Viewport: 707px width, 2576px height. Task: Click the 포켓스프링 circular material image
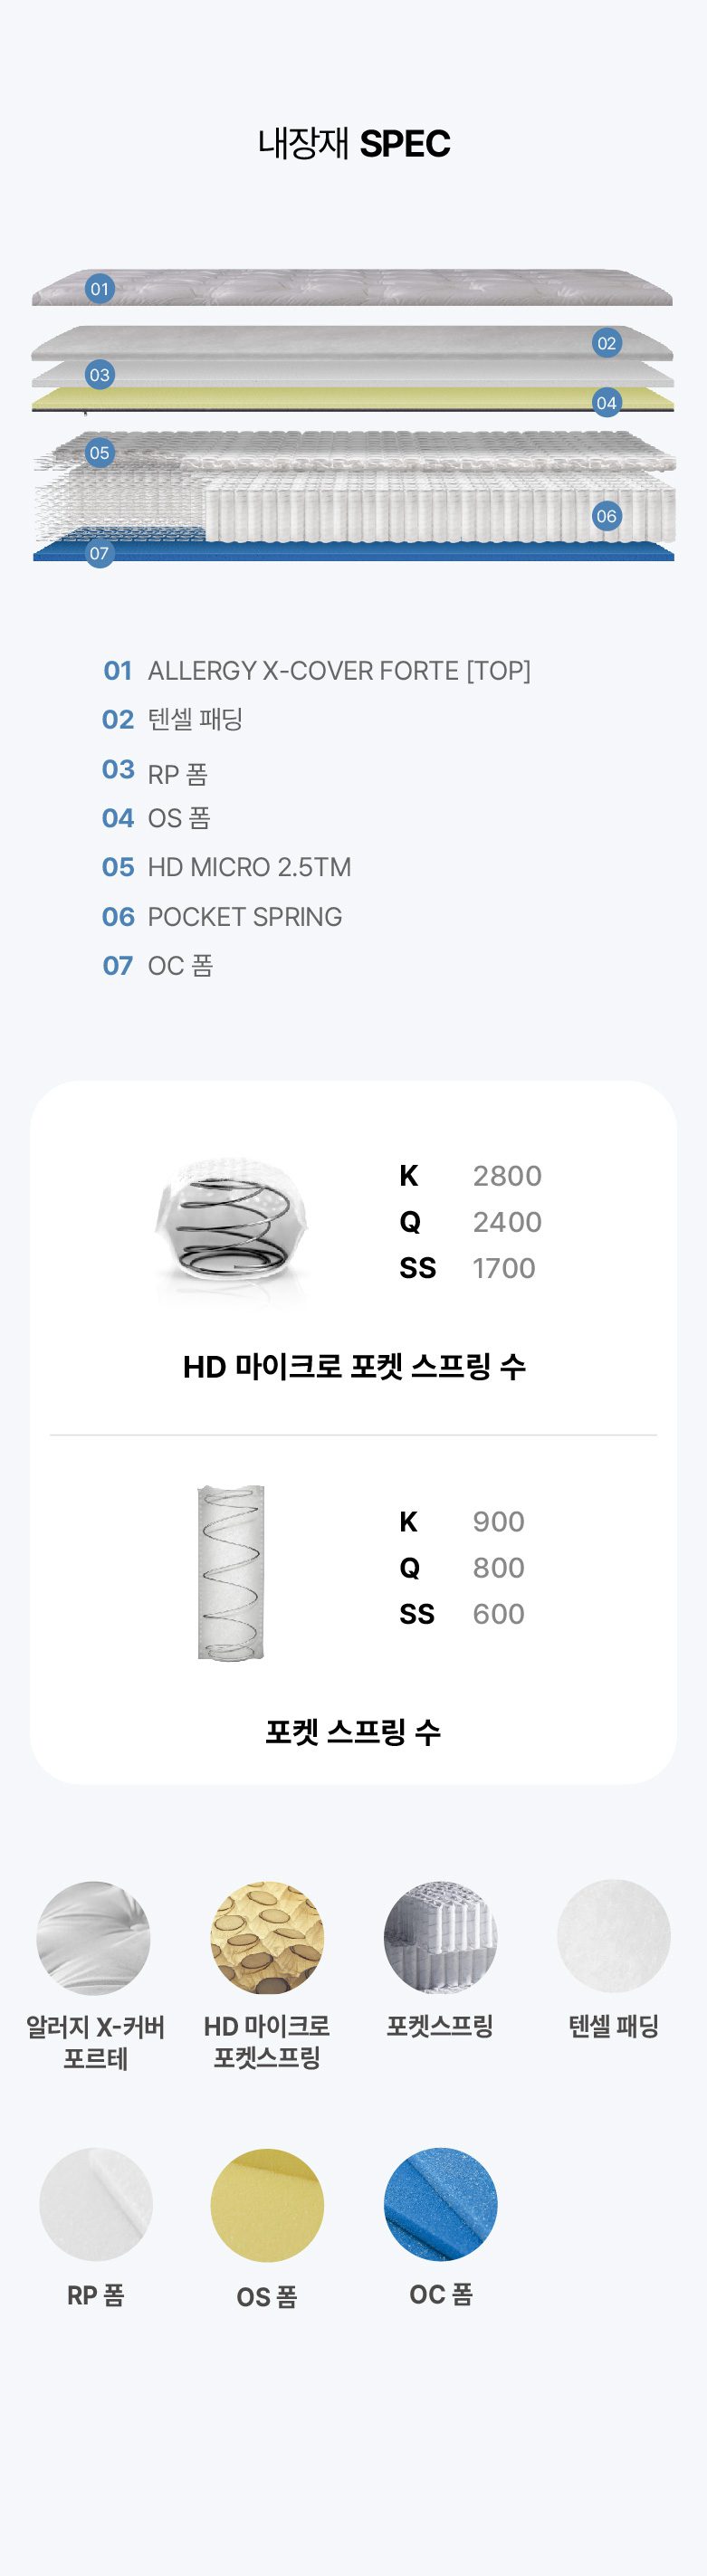440,1938
